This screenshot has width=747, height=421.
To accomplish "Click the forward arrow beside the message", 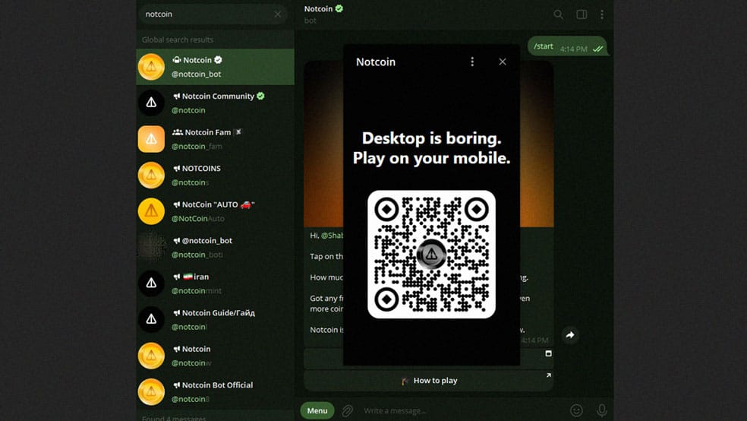I will (x=570, y=335).
